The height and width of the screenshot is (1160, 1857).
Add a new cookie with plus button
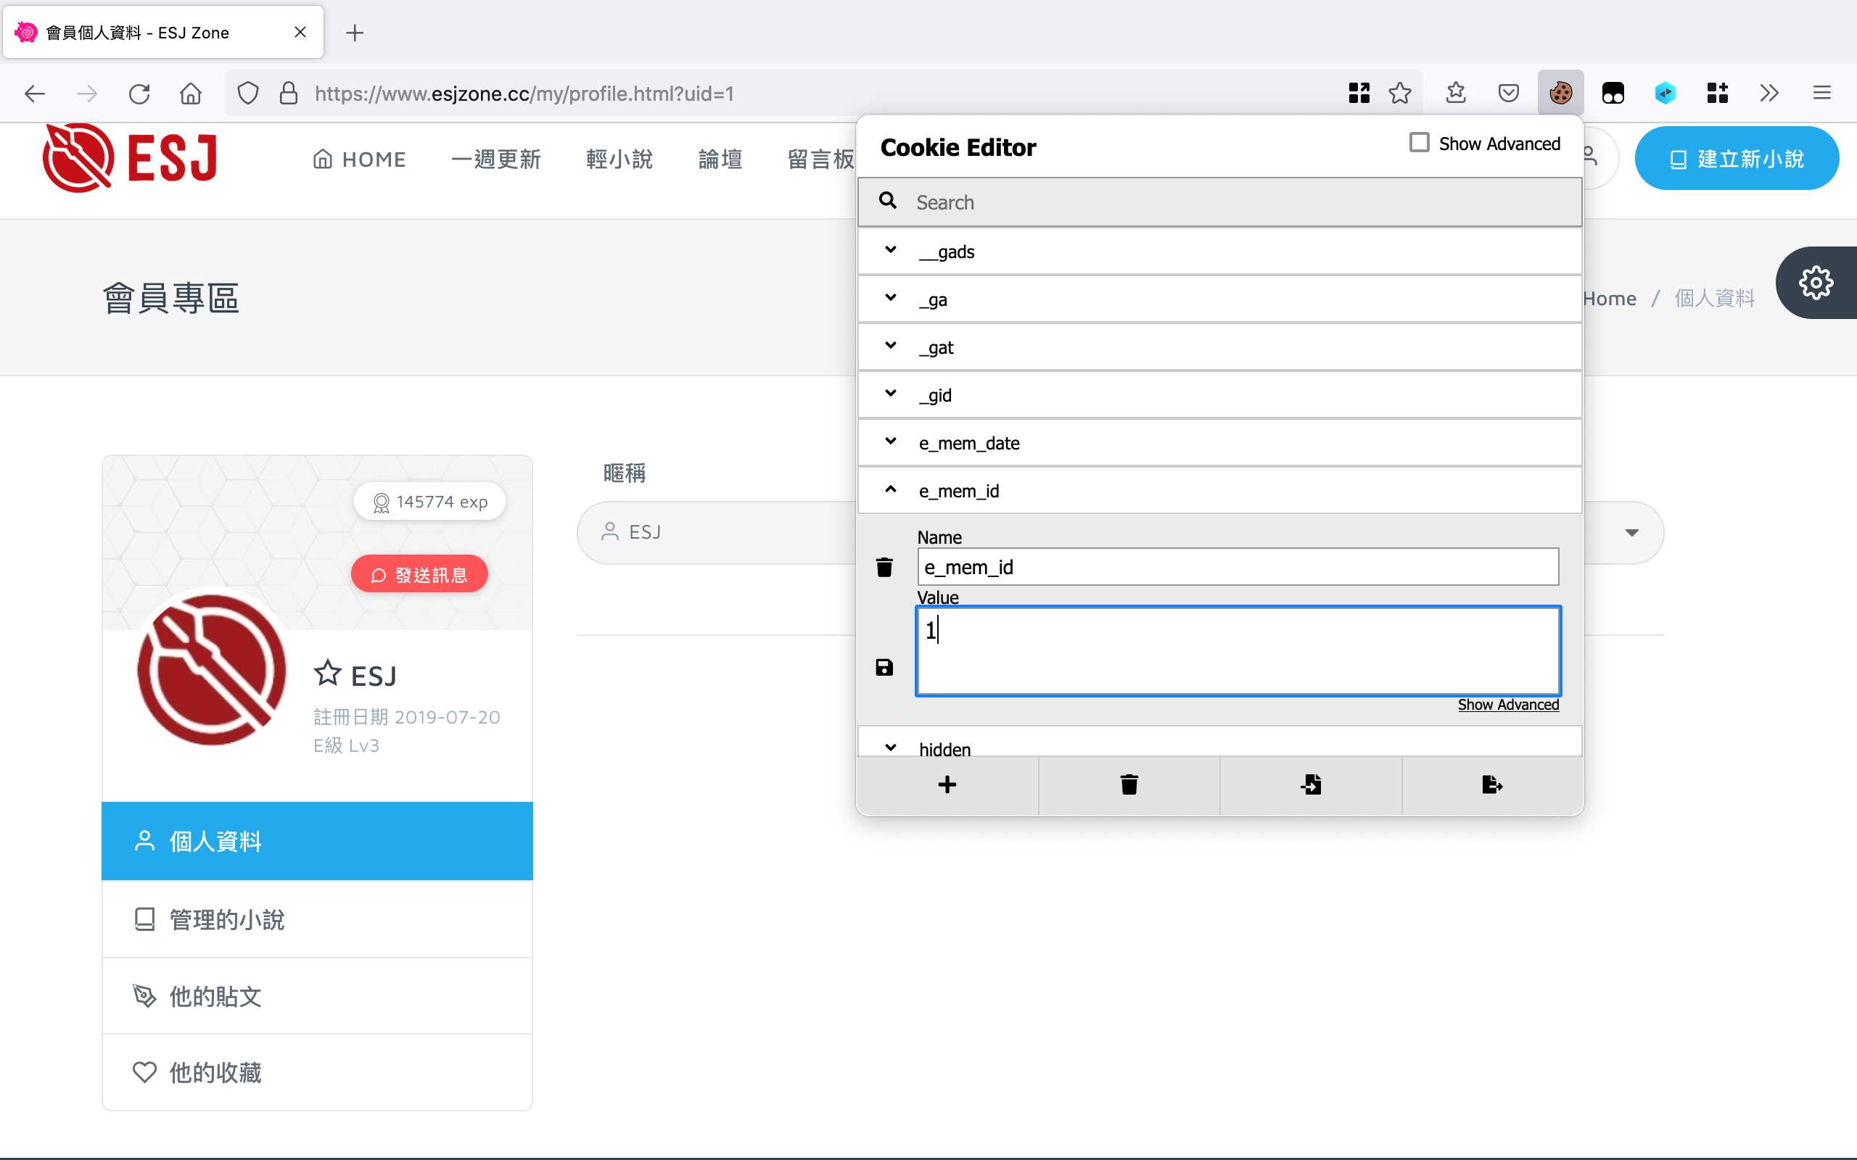coord(947,785)
